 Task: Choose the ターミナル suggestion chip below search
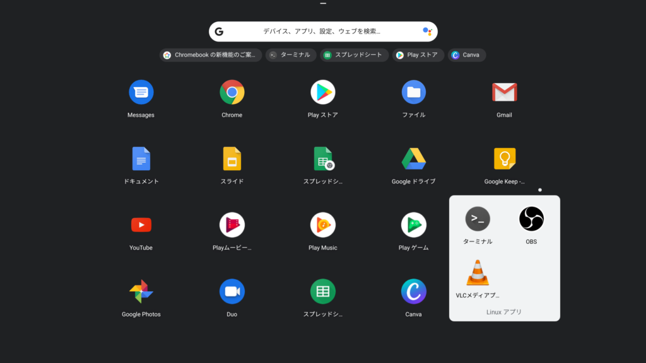(291, 55)
